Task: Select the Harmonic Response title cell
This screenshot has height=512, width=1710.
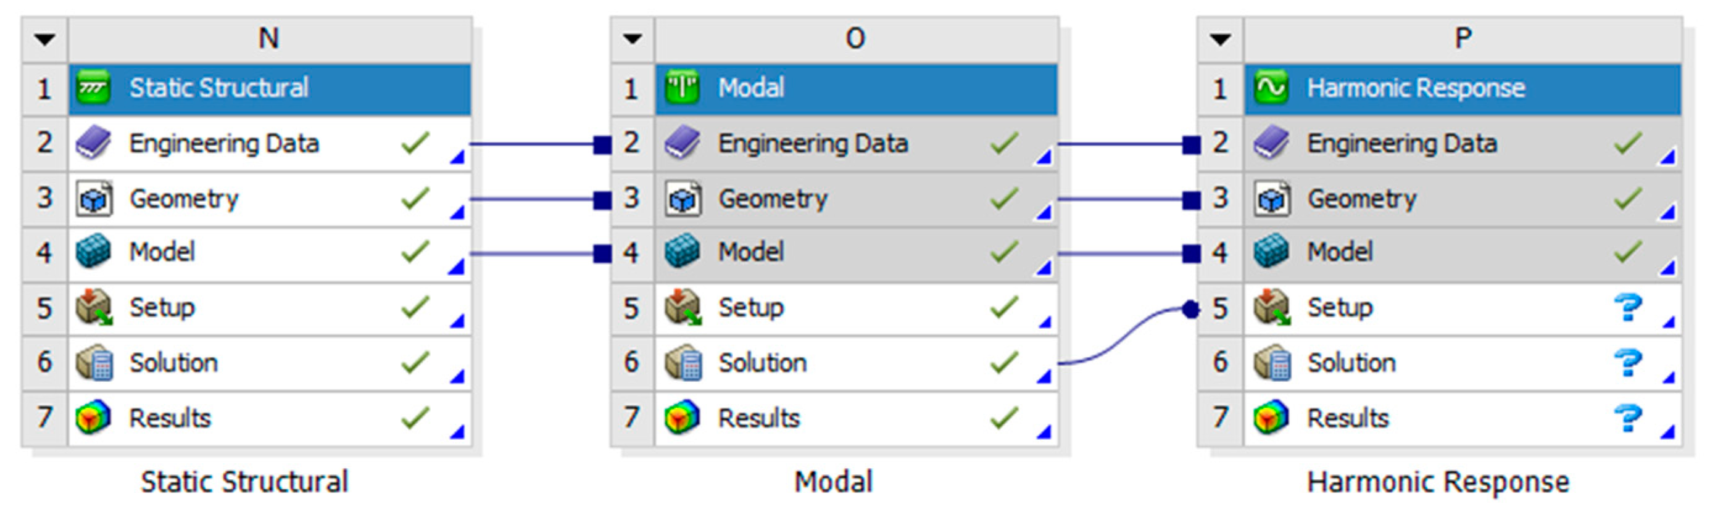Action: (1462, 88)
